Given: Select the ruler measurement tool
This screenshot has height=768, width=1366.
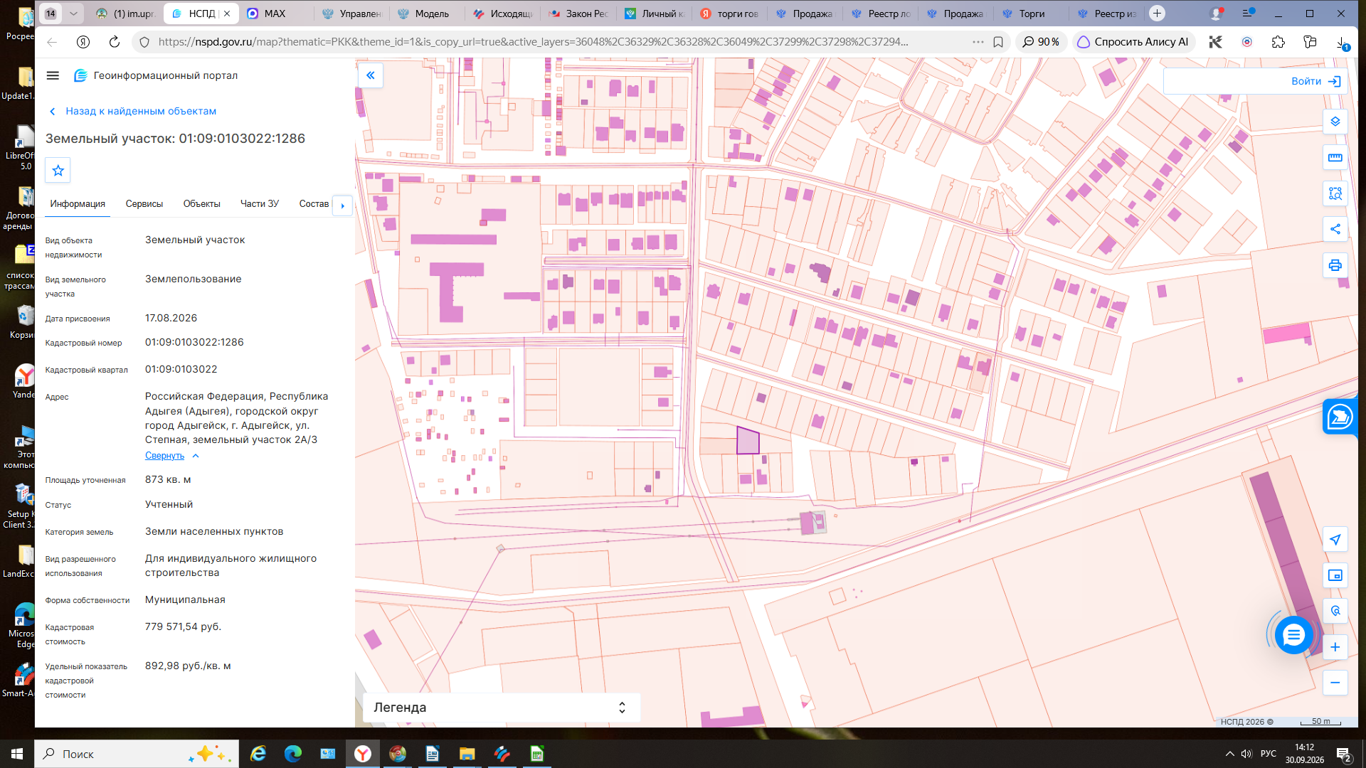Looking at the screenshot, I should 1335,157.
